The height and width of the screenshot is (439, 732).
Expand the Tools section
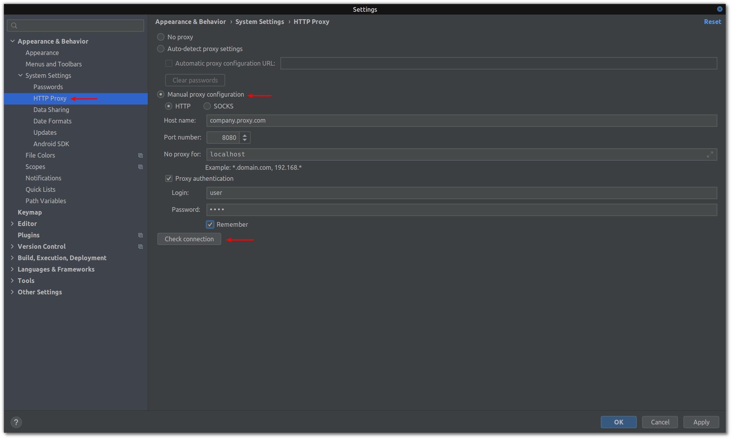coord(13,281)
